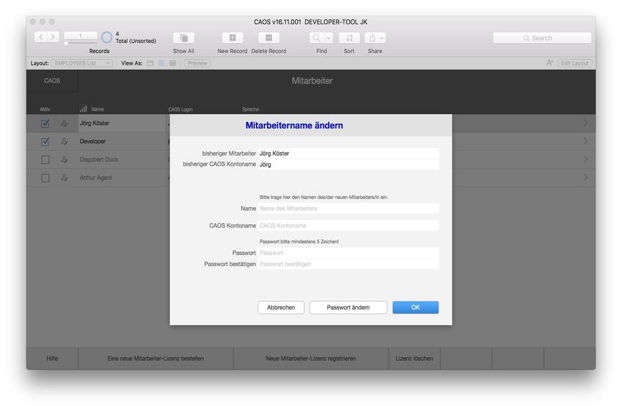This screenshot has height=410, width=622.
Task: Select the Arthur Agent name text
Action: point(95,178)
